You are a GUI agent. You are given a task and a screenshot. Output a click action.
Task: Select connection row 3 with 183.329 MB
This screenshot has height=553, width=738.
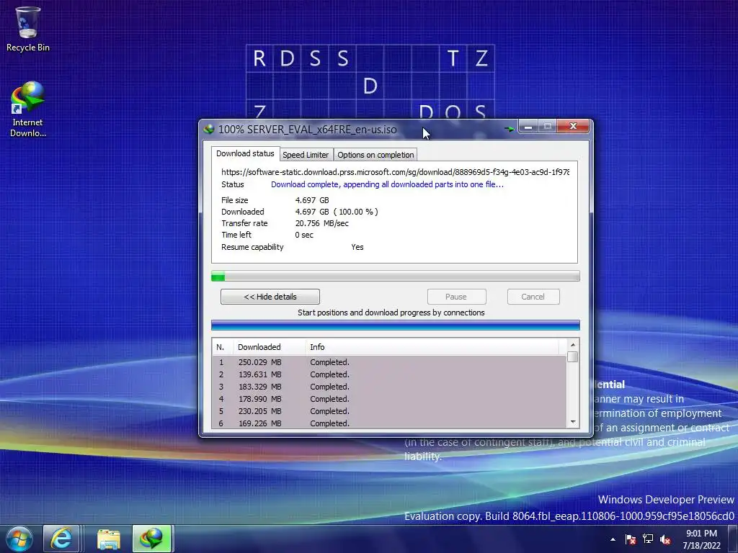(390, 387)
